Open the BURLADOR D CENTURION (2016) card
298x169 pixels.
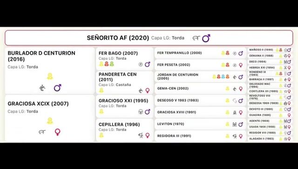pyautogui.click(x=50, y=70)
